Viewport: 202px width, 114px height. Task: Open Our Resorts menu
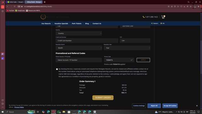[46, 23]
